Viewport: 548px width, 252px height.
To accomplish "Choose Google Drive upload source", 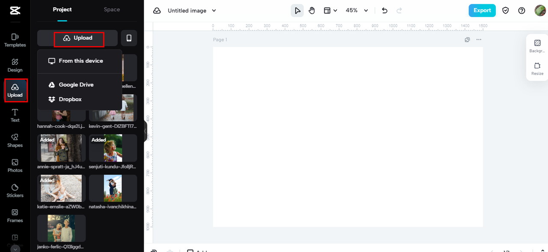I will click(x=80, y=85).
